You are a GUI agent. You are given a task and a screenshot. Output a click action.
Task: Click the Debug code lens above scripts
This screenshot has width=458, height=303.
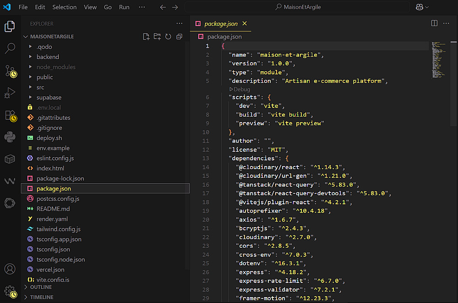(240, 89)
